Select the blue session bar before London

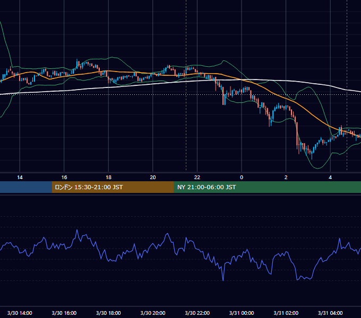26,187
